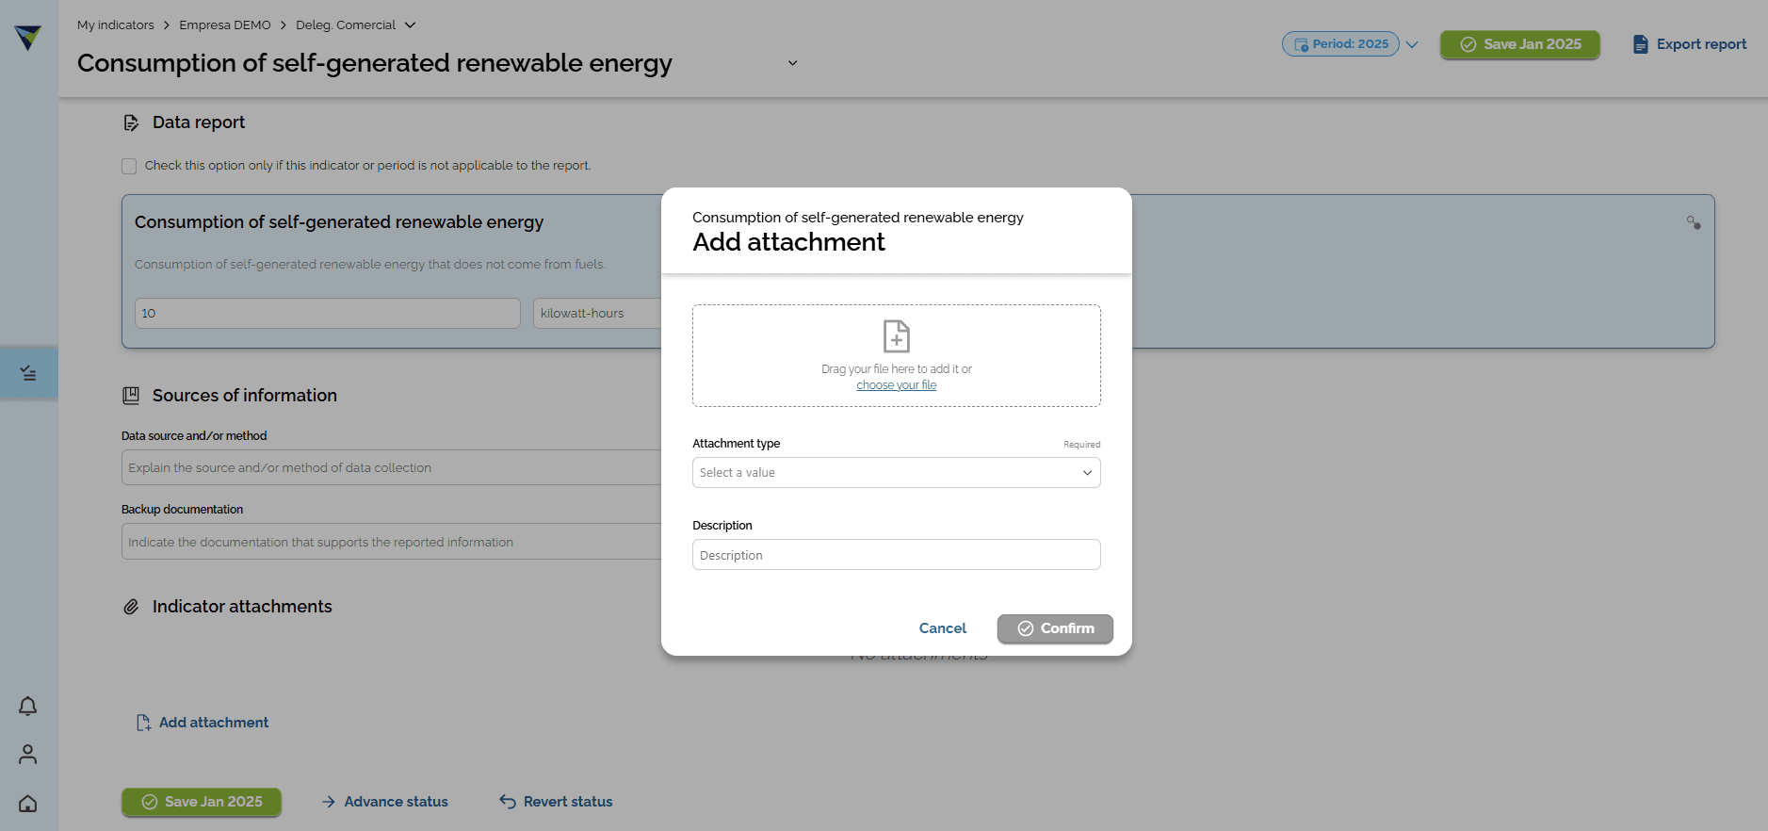The image size is (1768, 831).
Task: Click Revert status
Action: coord(556,802)
